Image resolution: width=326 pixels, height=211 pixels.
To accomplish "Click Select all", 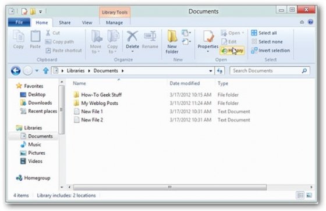I will point(264,33).
